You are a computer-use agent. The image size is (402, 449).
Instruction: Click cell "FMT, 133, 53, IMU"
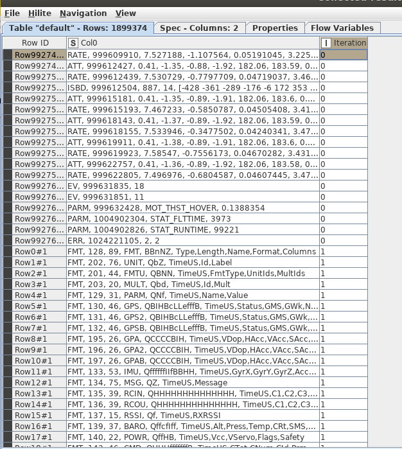click(193, 371)
